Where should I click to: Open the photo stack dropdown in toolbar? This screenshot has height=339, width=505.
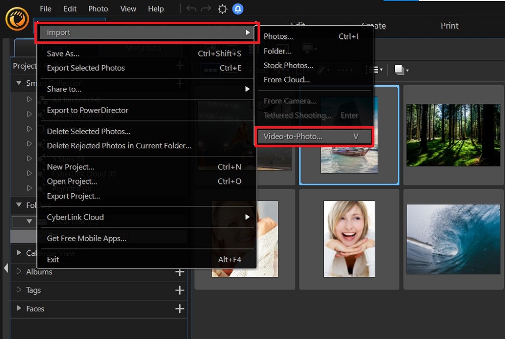coord(401,70)
